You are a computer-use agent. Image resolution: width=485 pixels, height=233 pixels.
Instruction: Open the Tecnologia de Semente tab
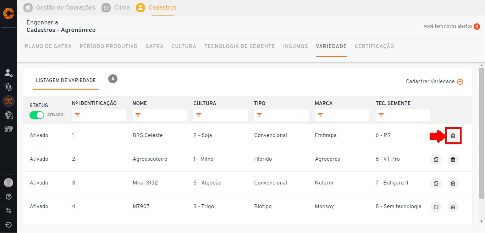[x=239, y=46]
